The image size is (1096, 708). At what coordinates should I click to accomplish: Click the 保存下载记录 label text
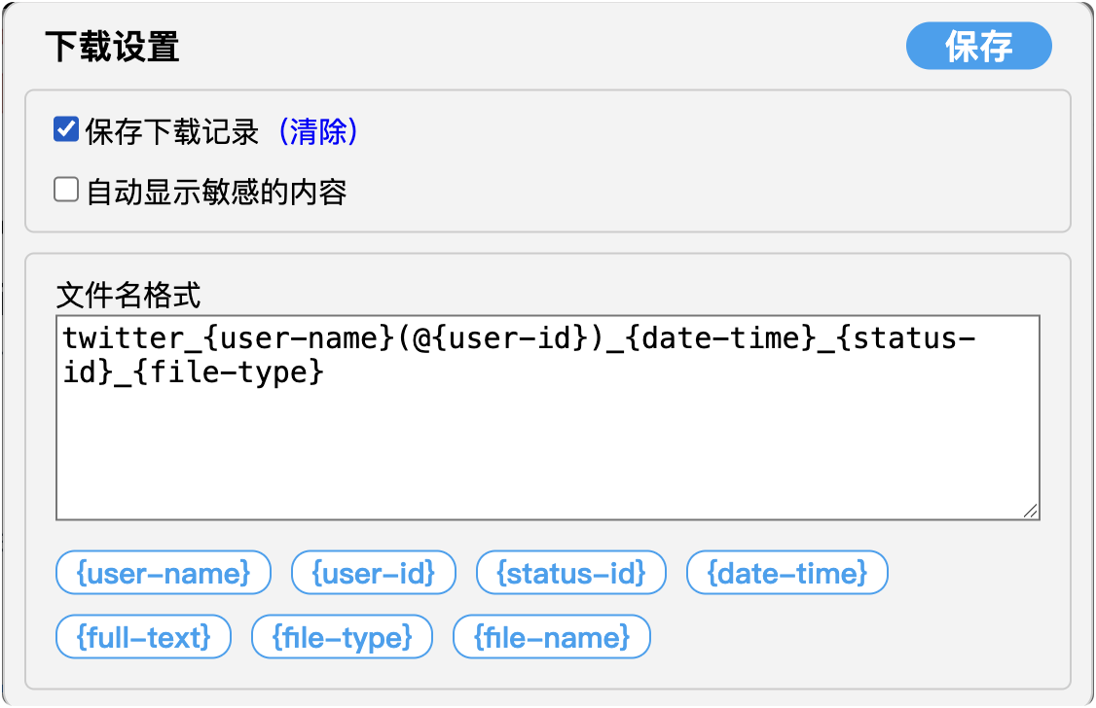(x=172, y=132)
